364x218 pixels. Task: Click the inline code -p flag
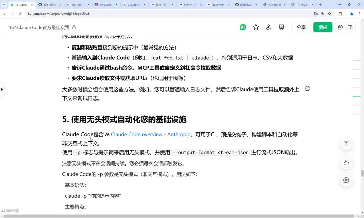(x=78, y=153)
